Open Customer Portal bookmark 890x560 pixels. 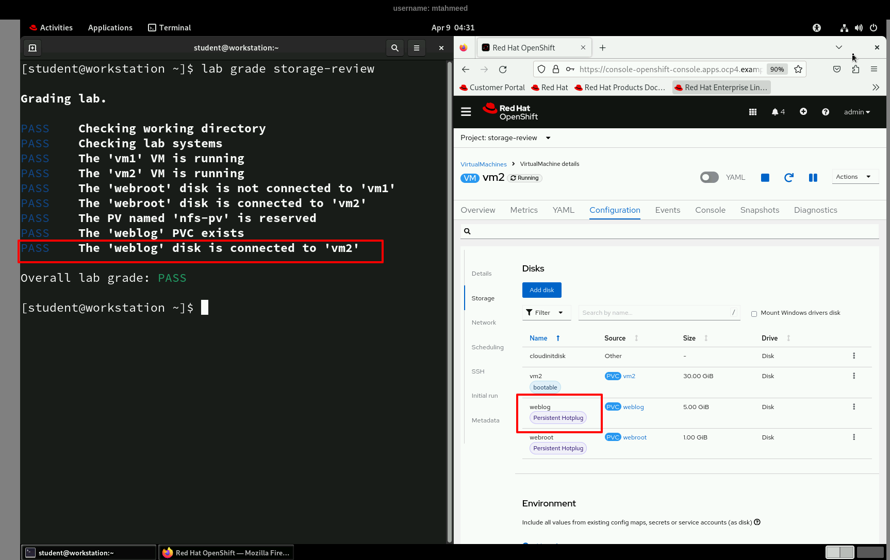pos(492,88)
